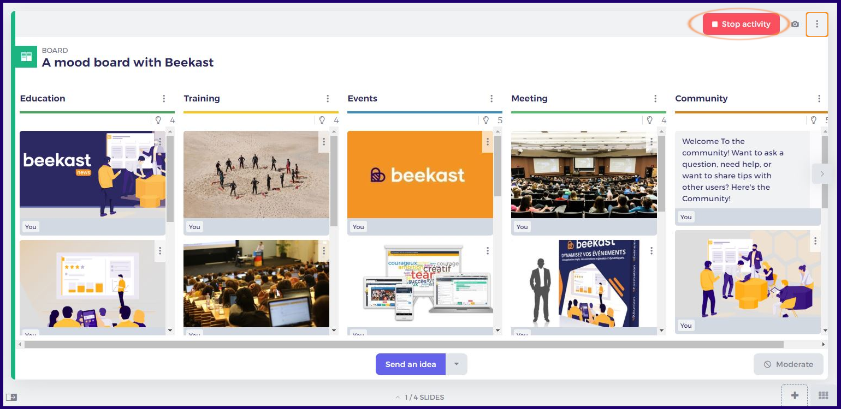This screenshot has height=409, width=841.
Task: Click the Stop activity button
Action: point(741,24)
